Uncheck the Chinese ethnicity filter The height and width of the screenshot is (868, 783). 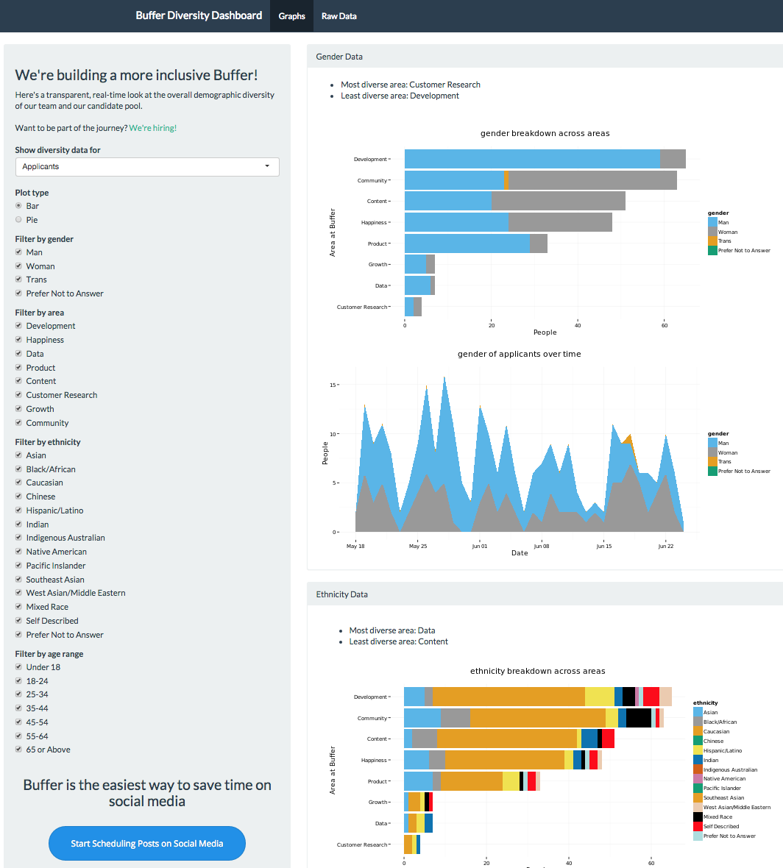pyautogui.click(x=19, y=496)
